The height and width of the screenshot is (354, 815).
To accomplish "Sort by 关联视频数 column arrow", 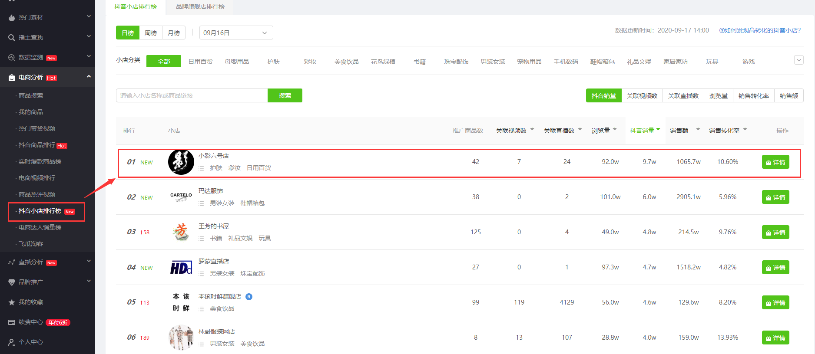I will point(532,129).
